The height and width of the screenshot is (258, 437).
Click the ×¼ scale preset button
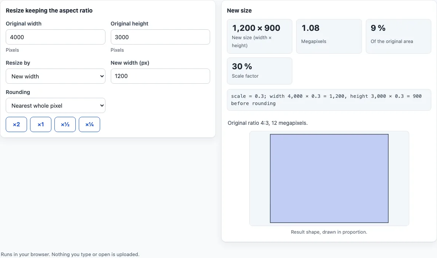tap(89, 124)
